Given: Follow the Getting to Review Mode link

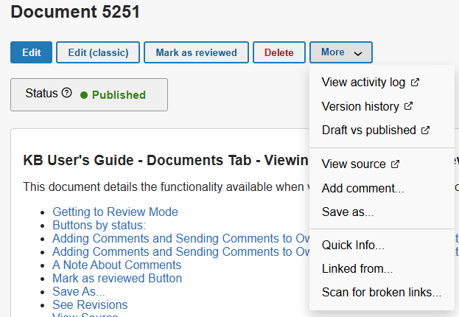Looking at the screenshot, I should [x=115, y=212].
